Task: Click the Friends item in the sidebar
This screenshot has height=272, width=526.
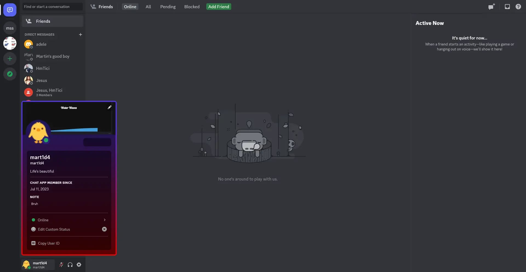Action: point(53,21)
